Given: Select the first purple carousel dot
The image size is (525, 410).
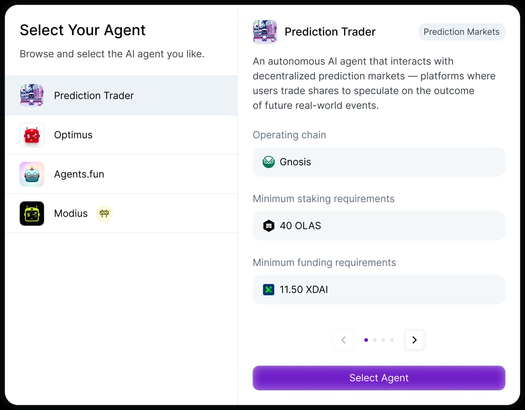Looking at the screenshot, I should pos(366,340).
